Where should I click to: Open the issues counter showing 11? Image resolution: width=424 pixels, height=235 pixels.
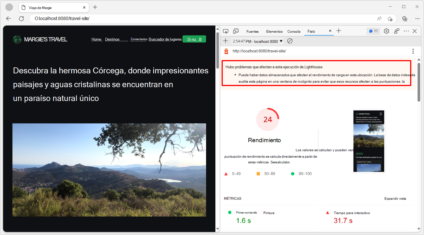[373, 31]
